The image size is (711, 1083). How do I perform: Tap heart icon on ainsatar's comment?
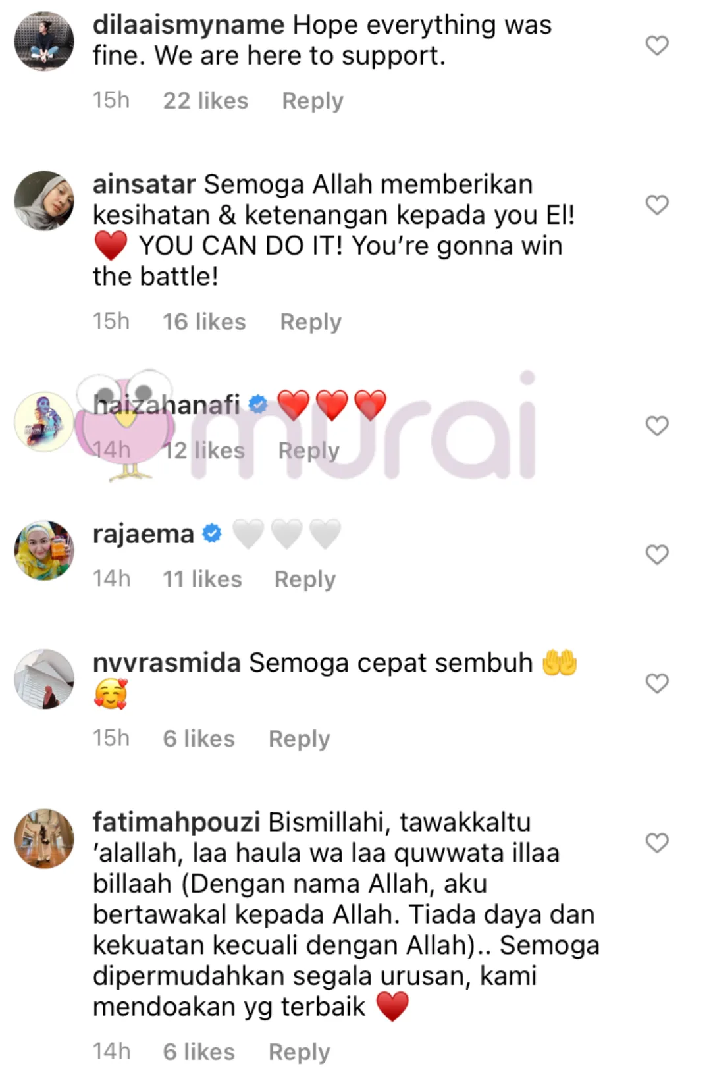pos(656,205)
